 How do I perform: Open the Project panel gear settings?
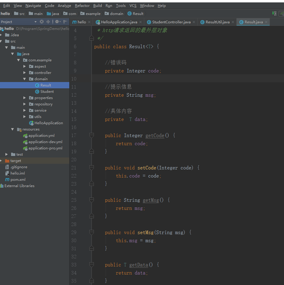tap(57, 22)
